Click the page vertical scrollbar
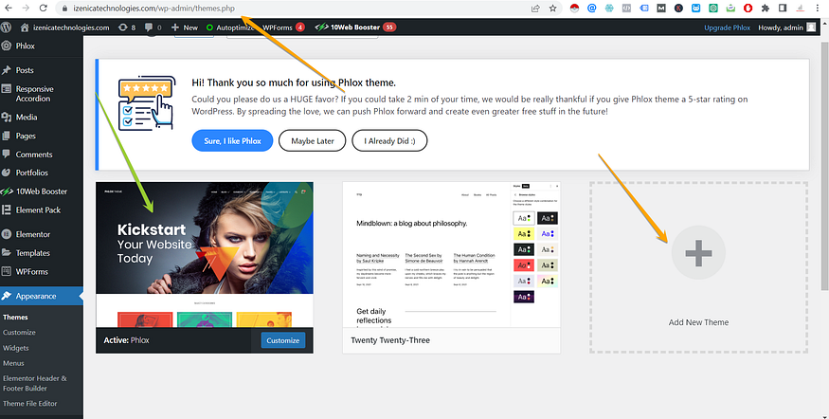Image resolution: width=829 pixels, height=419 pixels. [824, 165]
